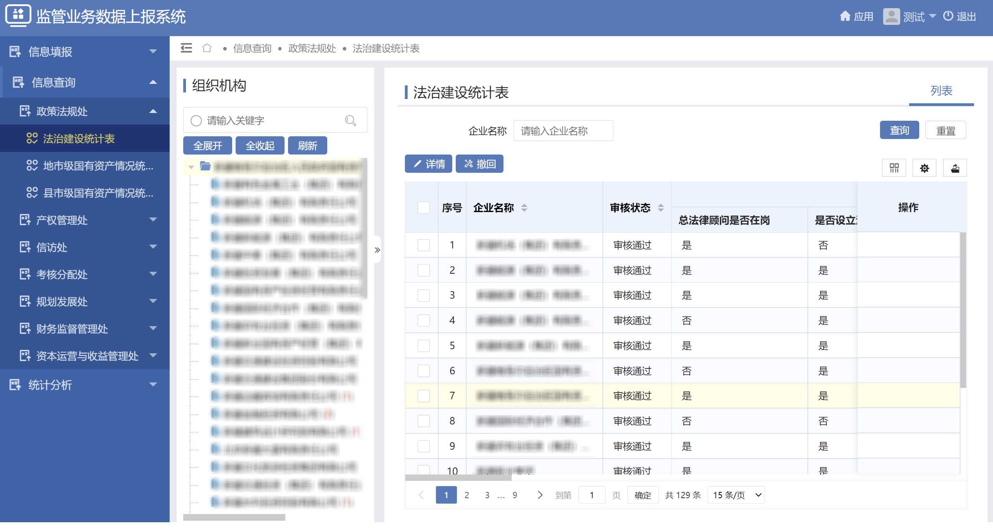Screen dimensions: 993x530
Task: Sort by 审核状态 column arrows
Action: point(661,208)
